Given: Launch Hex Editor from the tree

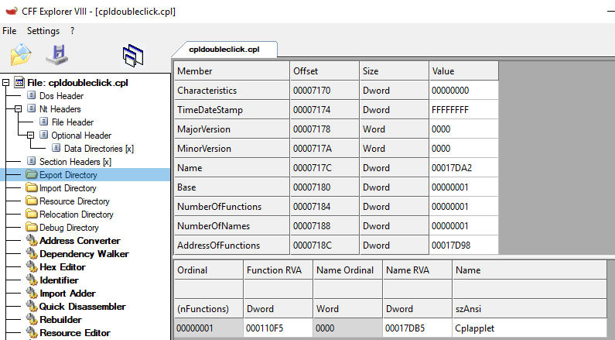Looking at the screenshot, I should pos(63,267).
